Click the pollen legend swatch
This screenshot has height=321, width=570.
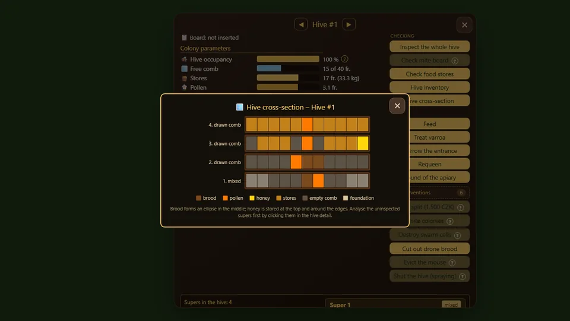click(x=226, y=198)
